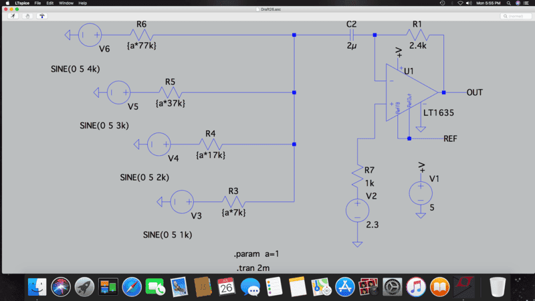Viewport: 535px width, 301px height.
Task: Click the Run simulation toolbar icon
Action: click(13, 15)
